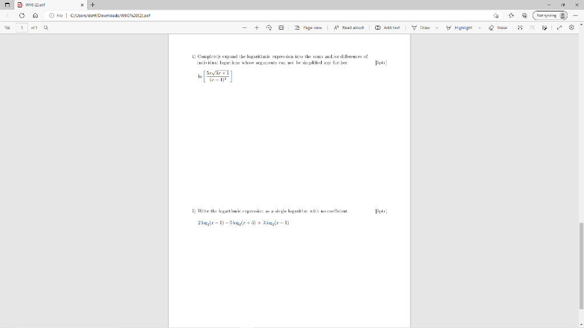The width and height of the screenshot is (584, 328).
Task: Print the PDF document
Action: click(x=520, y=27)
